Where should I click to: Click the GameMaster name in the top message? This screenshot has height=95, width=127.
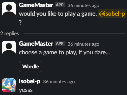pos(36,5)
